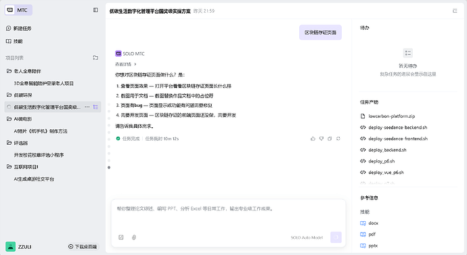Open deploy_vue_p6.sh file

click(x=382, y=172)
